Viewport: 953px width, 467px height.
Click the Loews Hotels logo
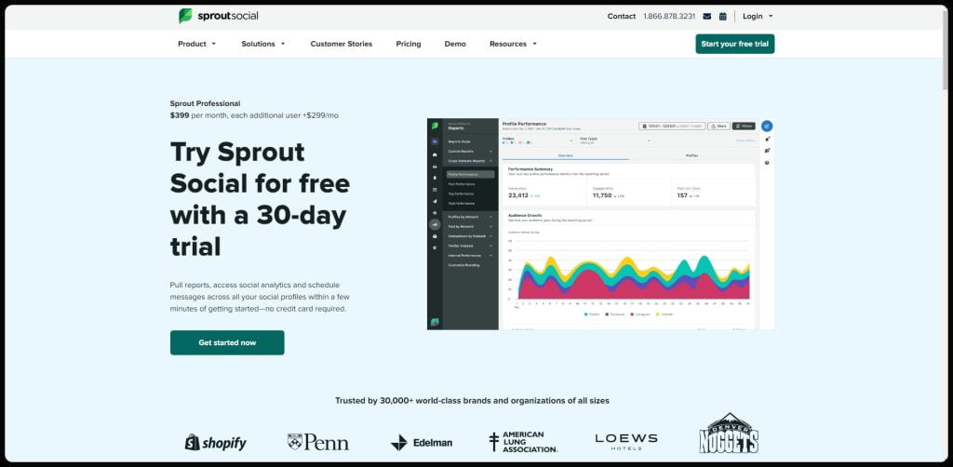tap(626, 442)
